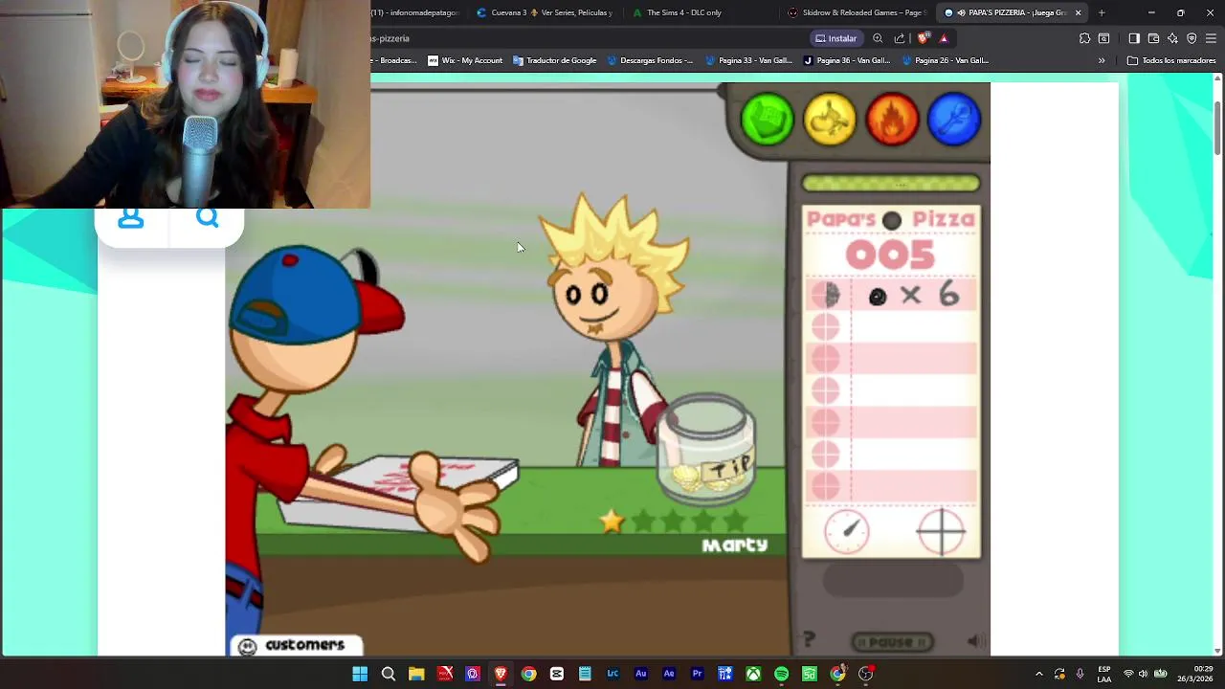Image resolution: width=1225 pixels, height=689 pixels.
Task: Open the site user profile icon
Action: coord(131,219)
